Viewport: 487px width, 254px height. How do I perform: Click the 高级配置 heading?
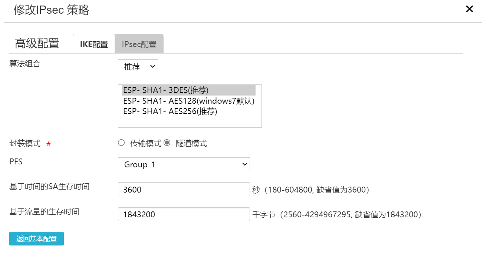[37, 44]
